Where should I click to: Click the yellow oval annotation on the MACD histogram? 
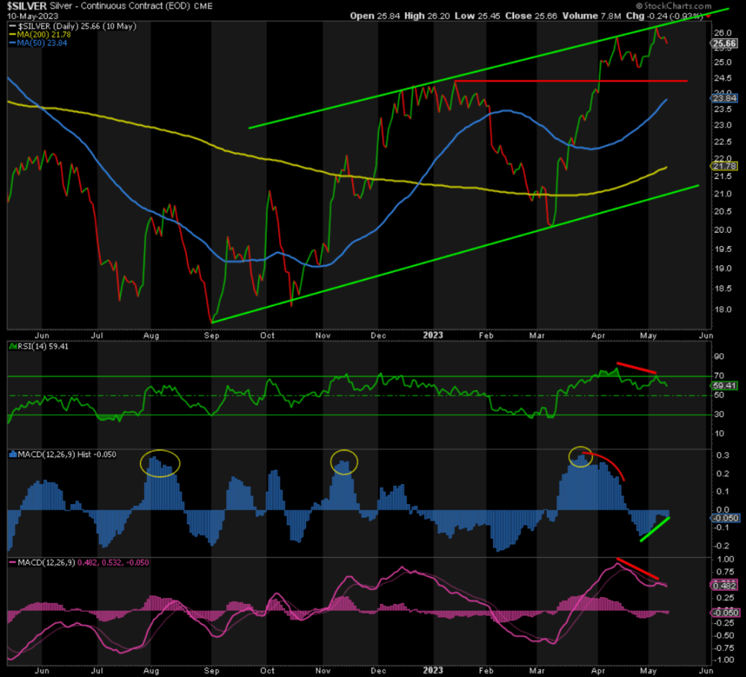159,463
